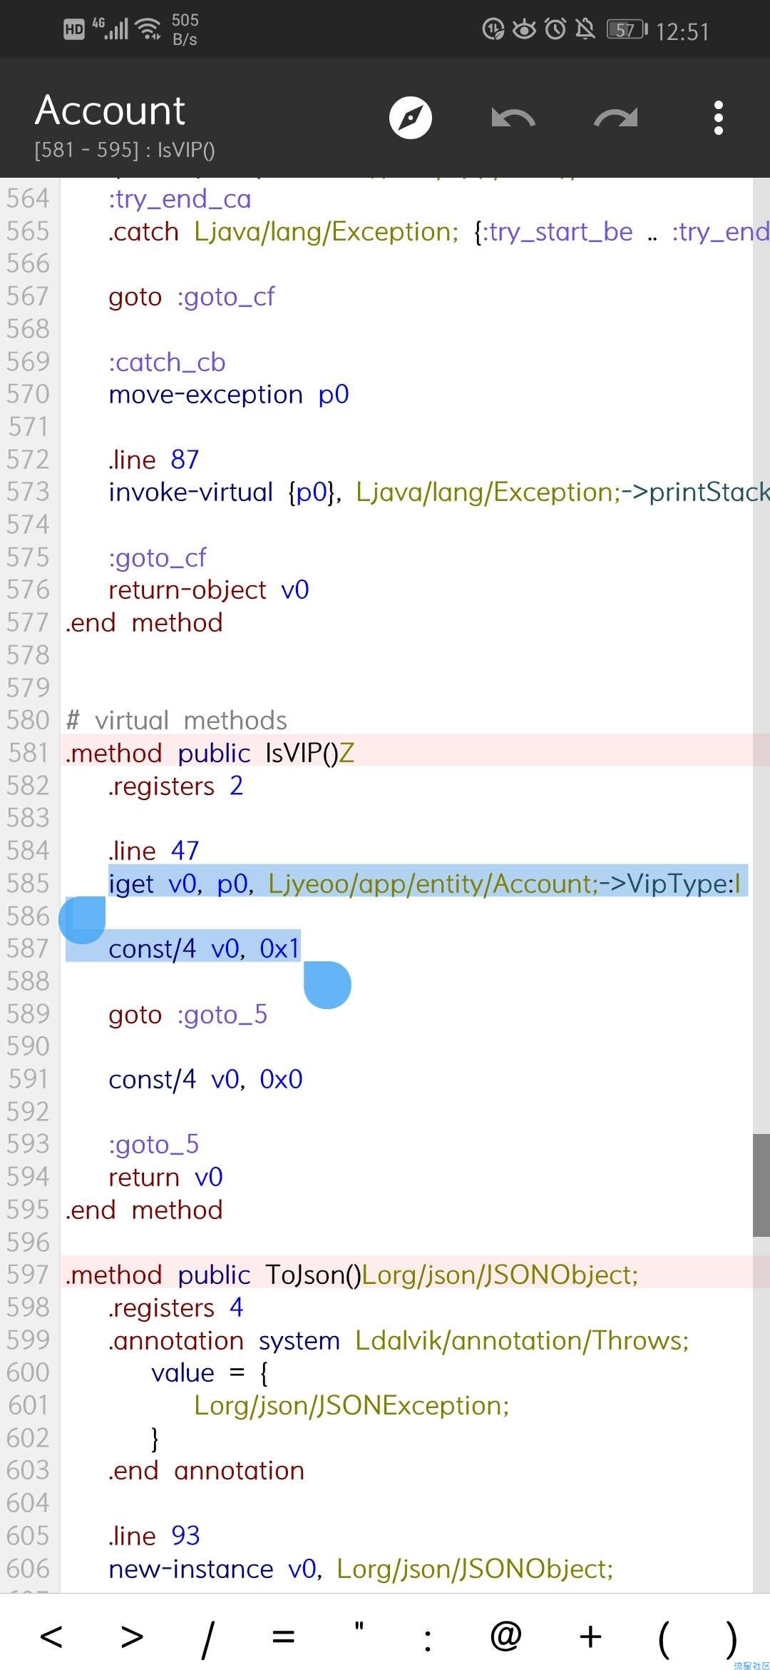Tap the left selection handle
Viewport: 770px width, 1670px height.
(x=82, y=920)
